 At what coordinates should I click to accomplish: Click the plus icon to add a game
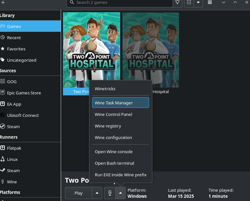(3, 2)
